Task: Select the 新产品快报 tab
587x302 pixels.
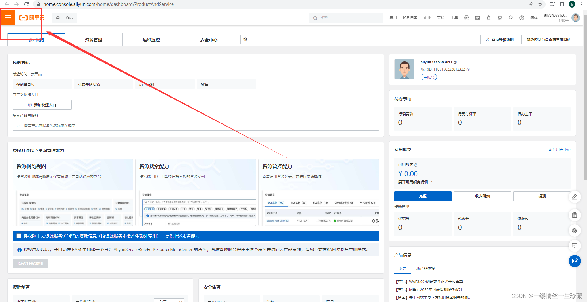Action: click(425, 268)
